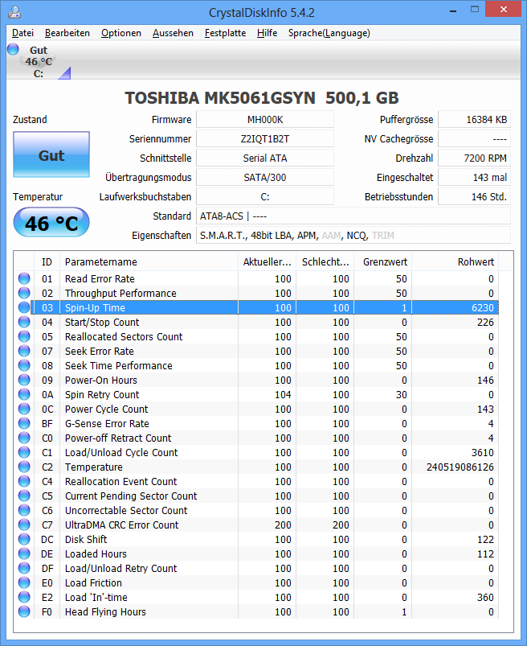The height and width of the screenshot is (646, 527).
Task: Minimize the CrystalDiskInfo window
Action: tap(453, 10)
